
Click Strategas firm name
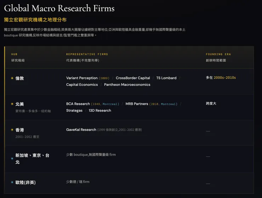tap(74, 111)
